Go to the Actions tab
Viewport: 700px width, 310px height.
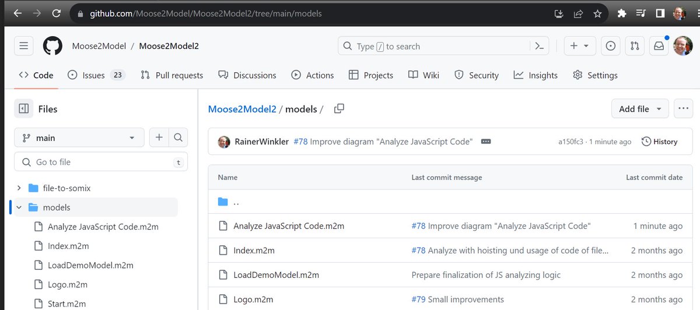(313, 75)
